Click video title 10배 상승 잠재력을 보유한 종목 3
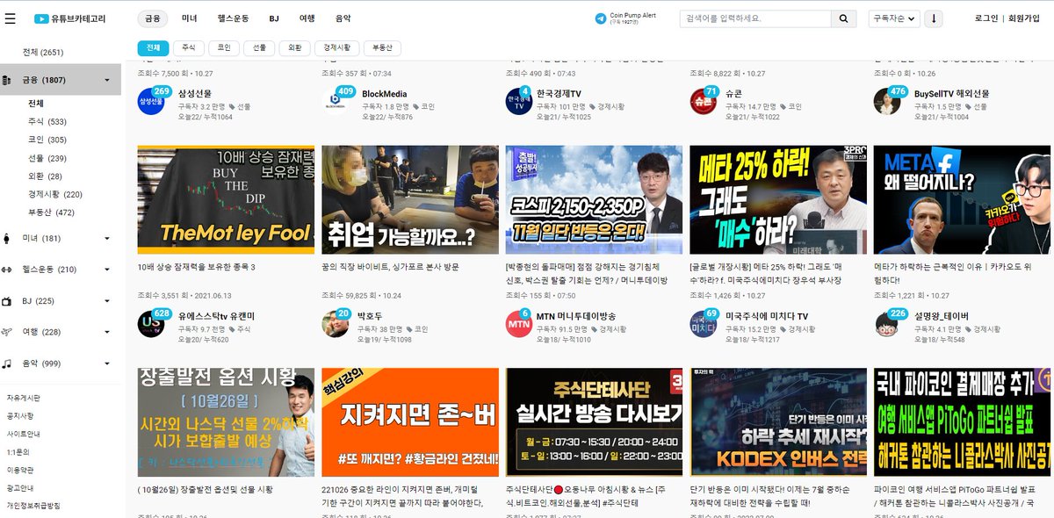The image size is (1054, 518). click(196, 266)
